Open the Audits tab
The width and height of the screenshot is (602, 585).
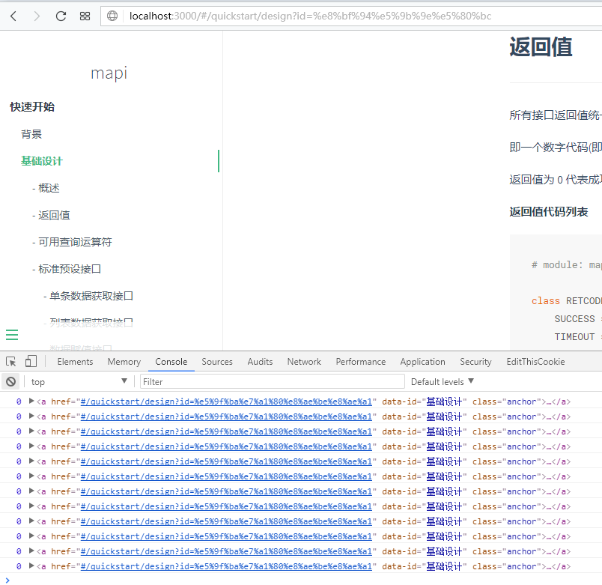point(260,362)
